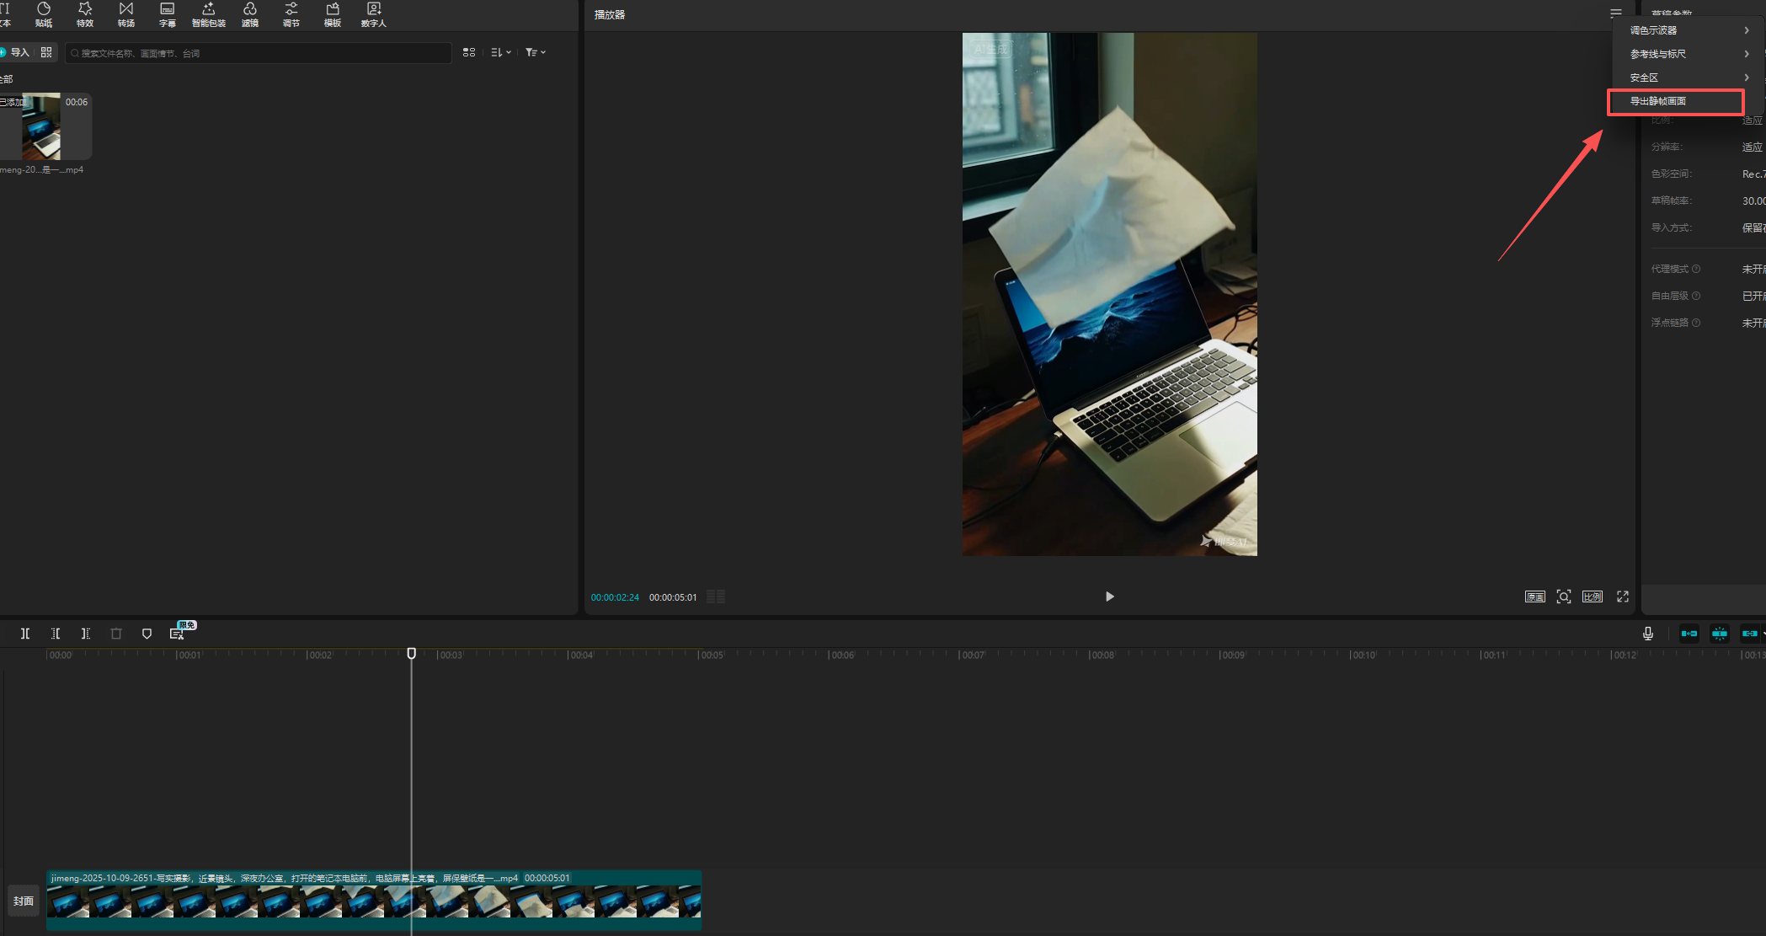1766x936 pixels.
Task: Select the 安全区 menu entry
Action: click(1644, 78)
